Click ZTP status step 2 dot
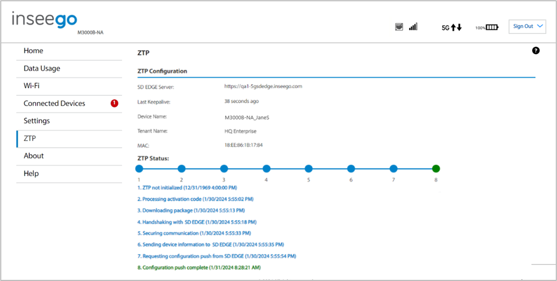Screen dimensions: 557x281 coord(182,169)
